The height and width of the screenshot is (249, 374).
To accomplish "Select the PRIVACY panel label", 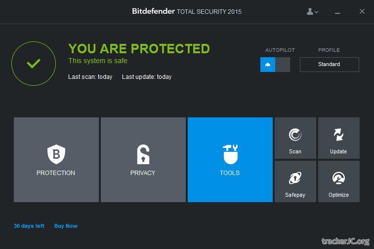I will pyautogui.click(x=143, y=173).
